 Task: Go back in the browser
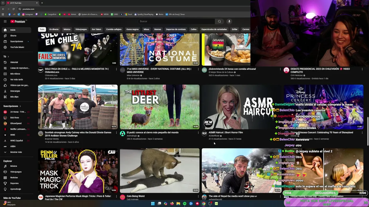pos(3,9)
